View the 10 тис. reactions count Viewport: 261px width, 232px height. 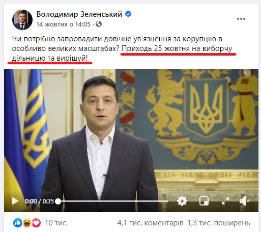pyautogui.click(x=56, y=223)
